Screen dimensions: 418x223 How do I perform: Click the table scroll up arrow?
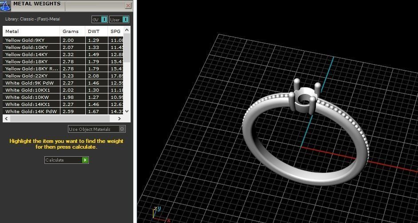tap(127, 30)
